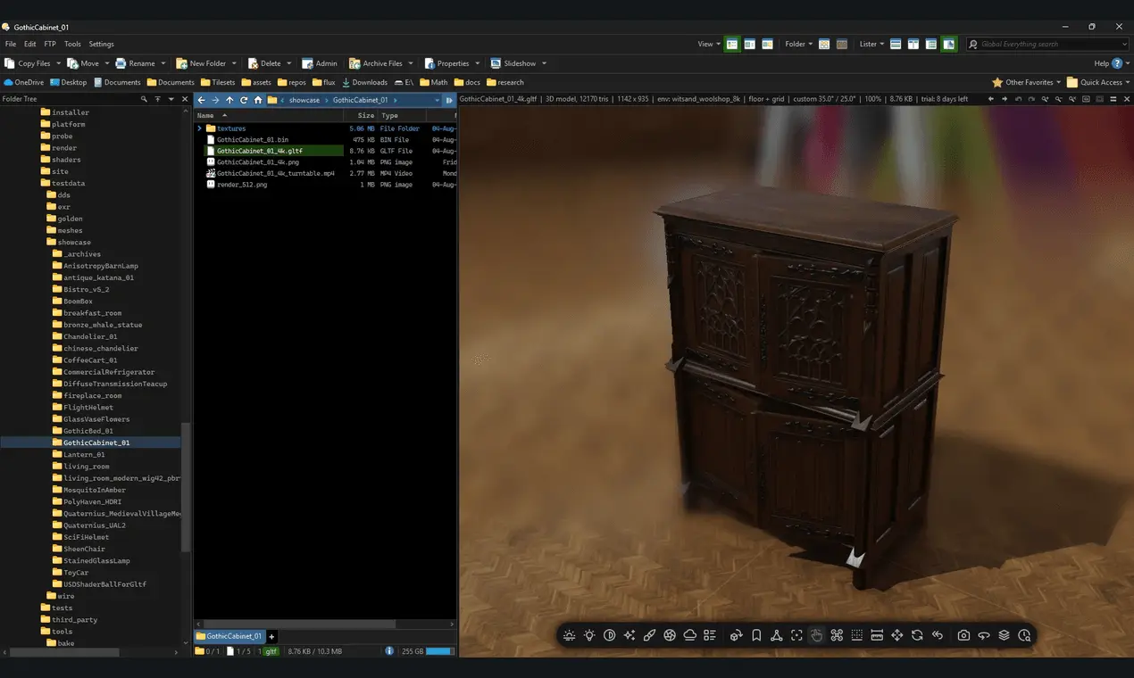Click the clock-with-magnifier history icon

[x=1024, y=635]
